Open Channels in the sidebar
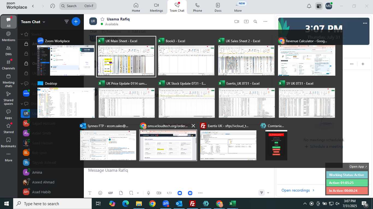373x209 pixels. tap(8, 64)
